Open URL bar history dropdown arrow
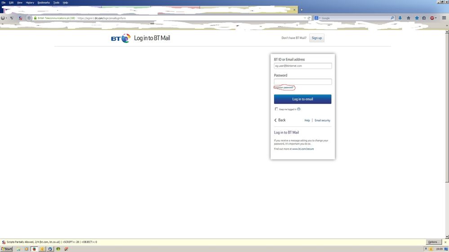 305,18
